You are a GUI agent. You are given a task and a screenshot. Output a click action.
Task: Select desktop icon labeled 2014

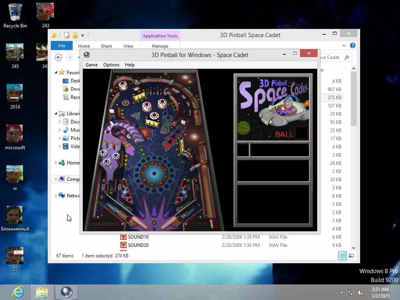15,97
